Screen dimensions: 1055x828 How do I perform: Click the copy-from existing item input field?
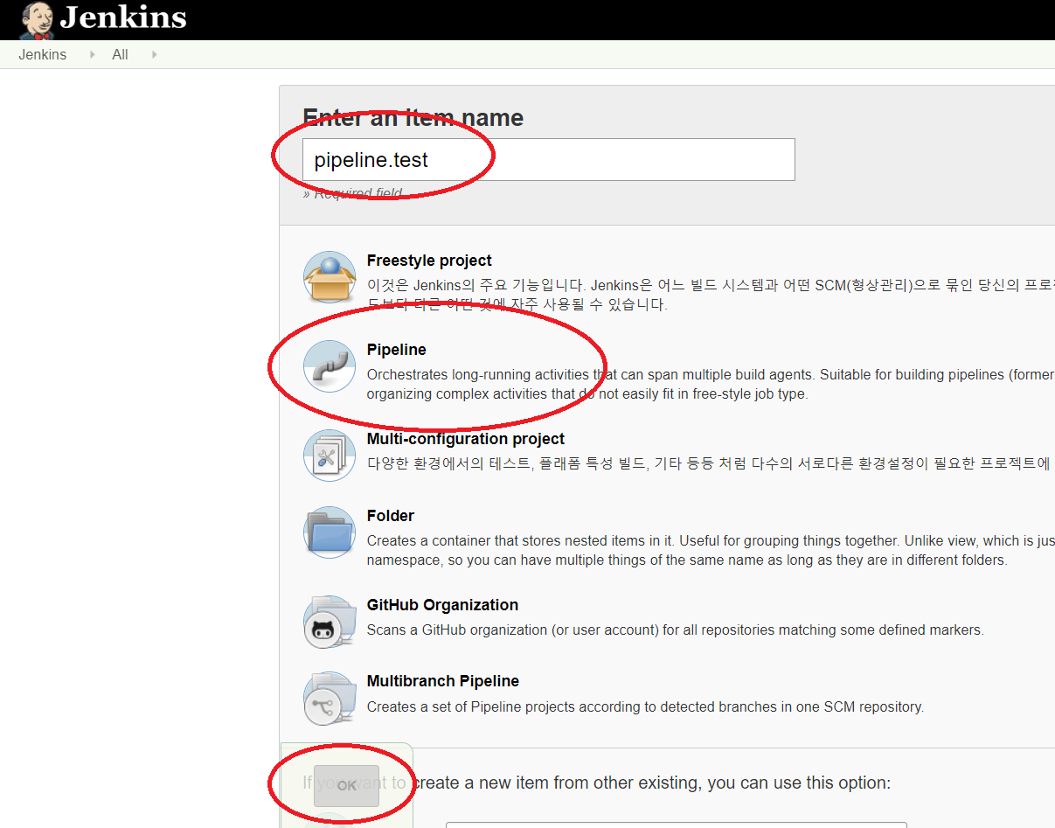tap(677, 825)
